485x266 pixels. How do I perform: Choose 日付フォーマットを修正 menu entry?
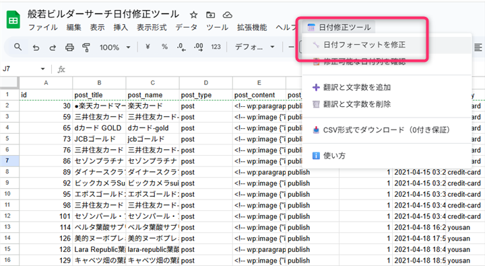click(x=387, y=45)
